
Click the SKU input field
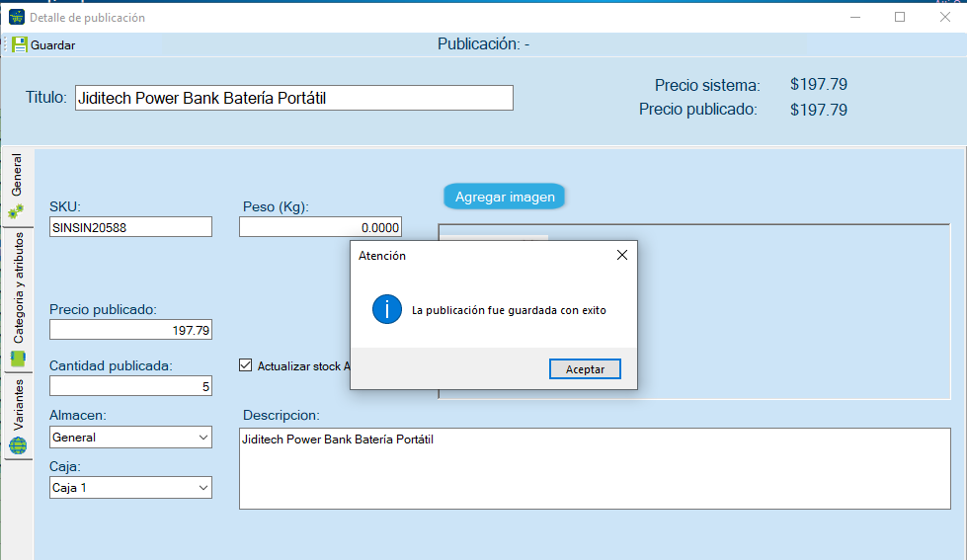(130, 227)
